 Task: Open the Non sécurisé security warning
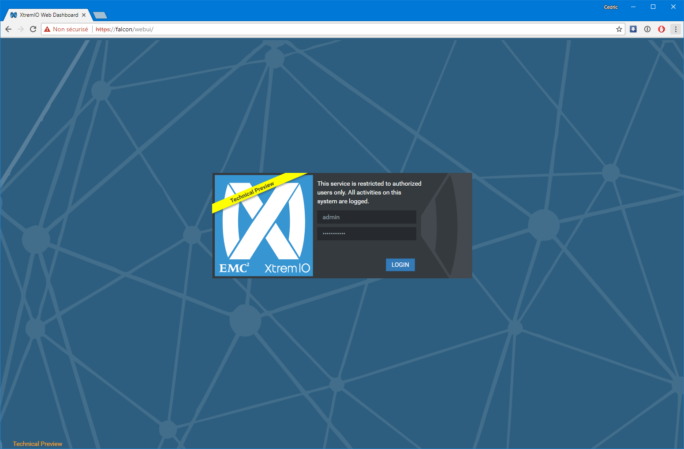66,29
